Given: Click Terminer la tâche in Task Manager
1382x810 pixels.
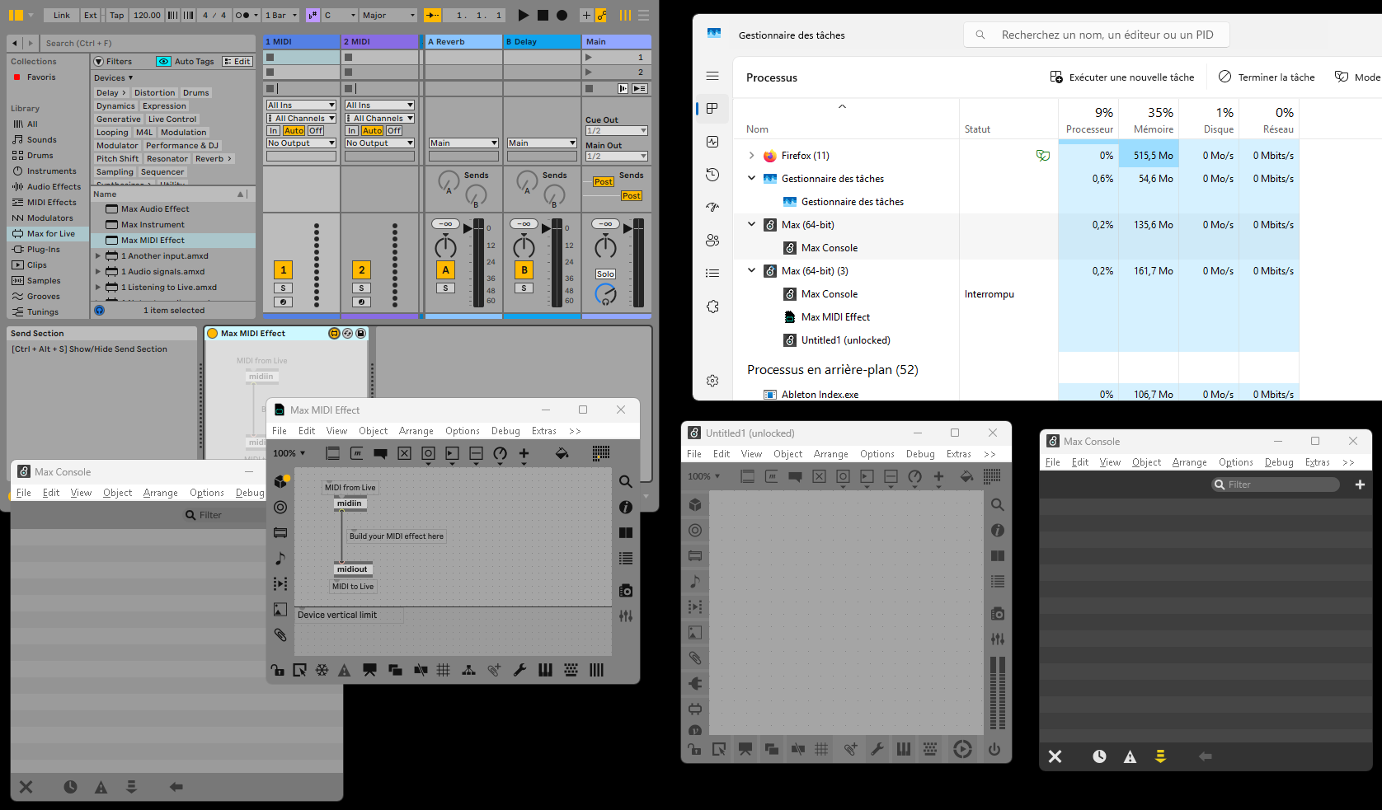Looking at the screenshot, I should [x=1267, y=77].
